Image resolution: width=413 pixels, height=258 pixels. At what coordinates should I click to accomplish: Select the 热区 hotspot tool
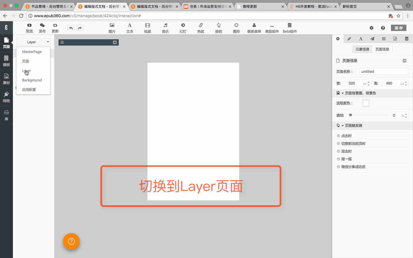coord(201,28)
